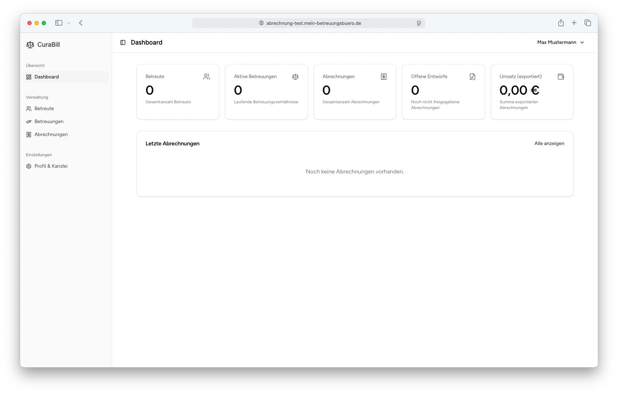The image size is (618, 394).
Task: Open a new tab with plus button
Action: tap(574, 23)
